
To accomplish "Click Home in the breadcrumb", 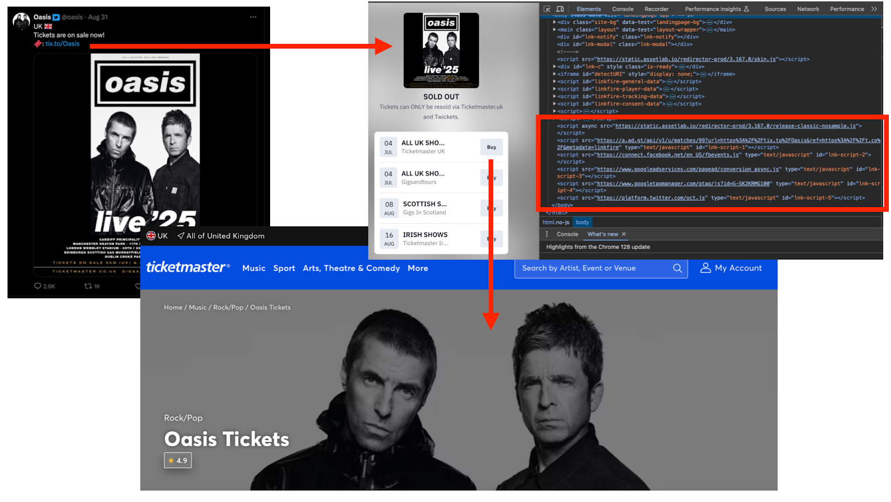I will coord(173,307).
